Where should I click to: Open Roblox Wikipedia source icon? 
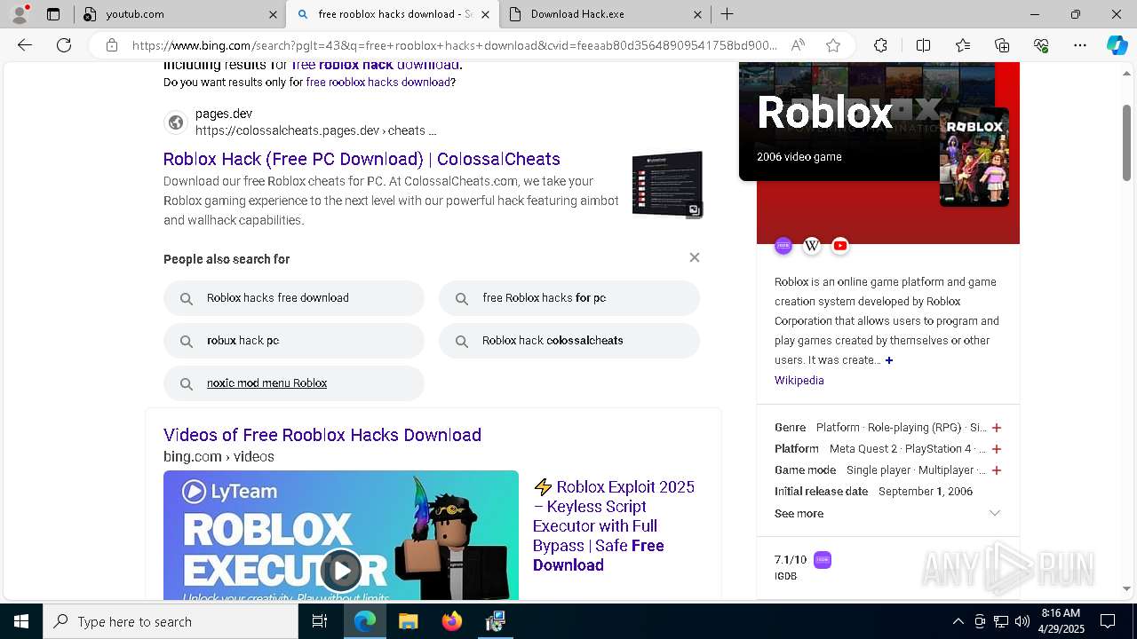click(x=812, y=246)
